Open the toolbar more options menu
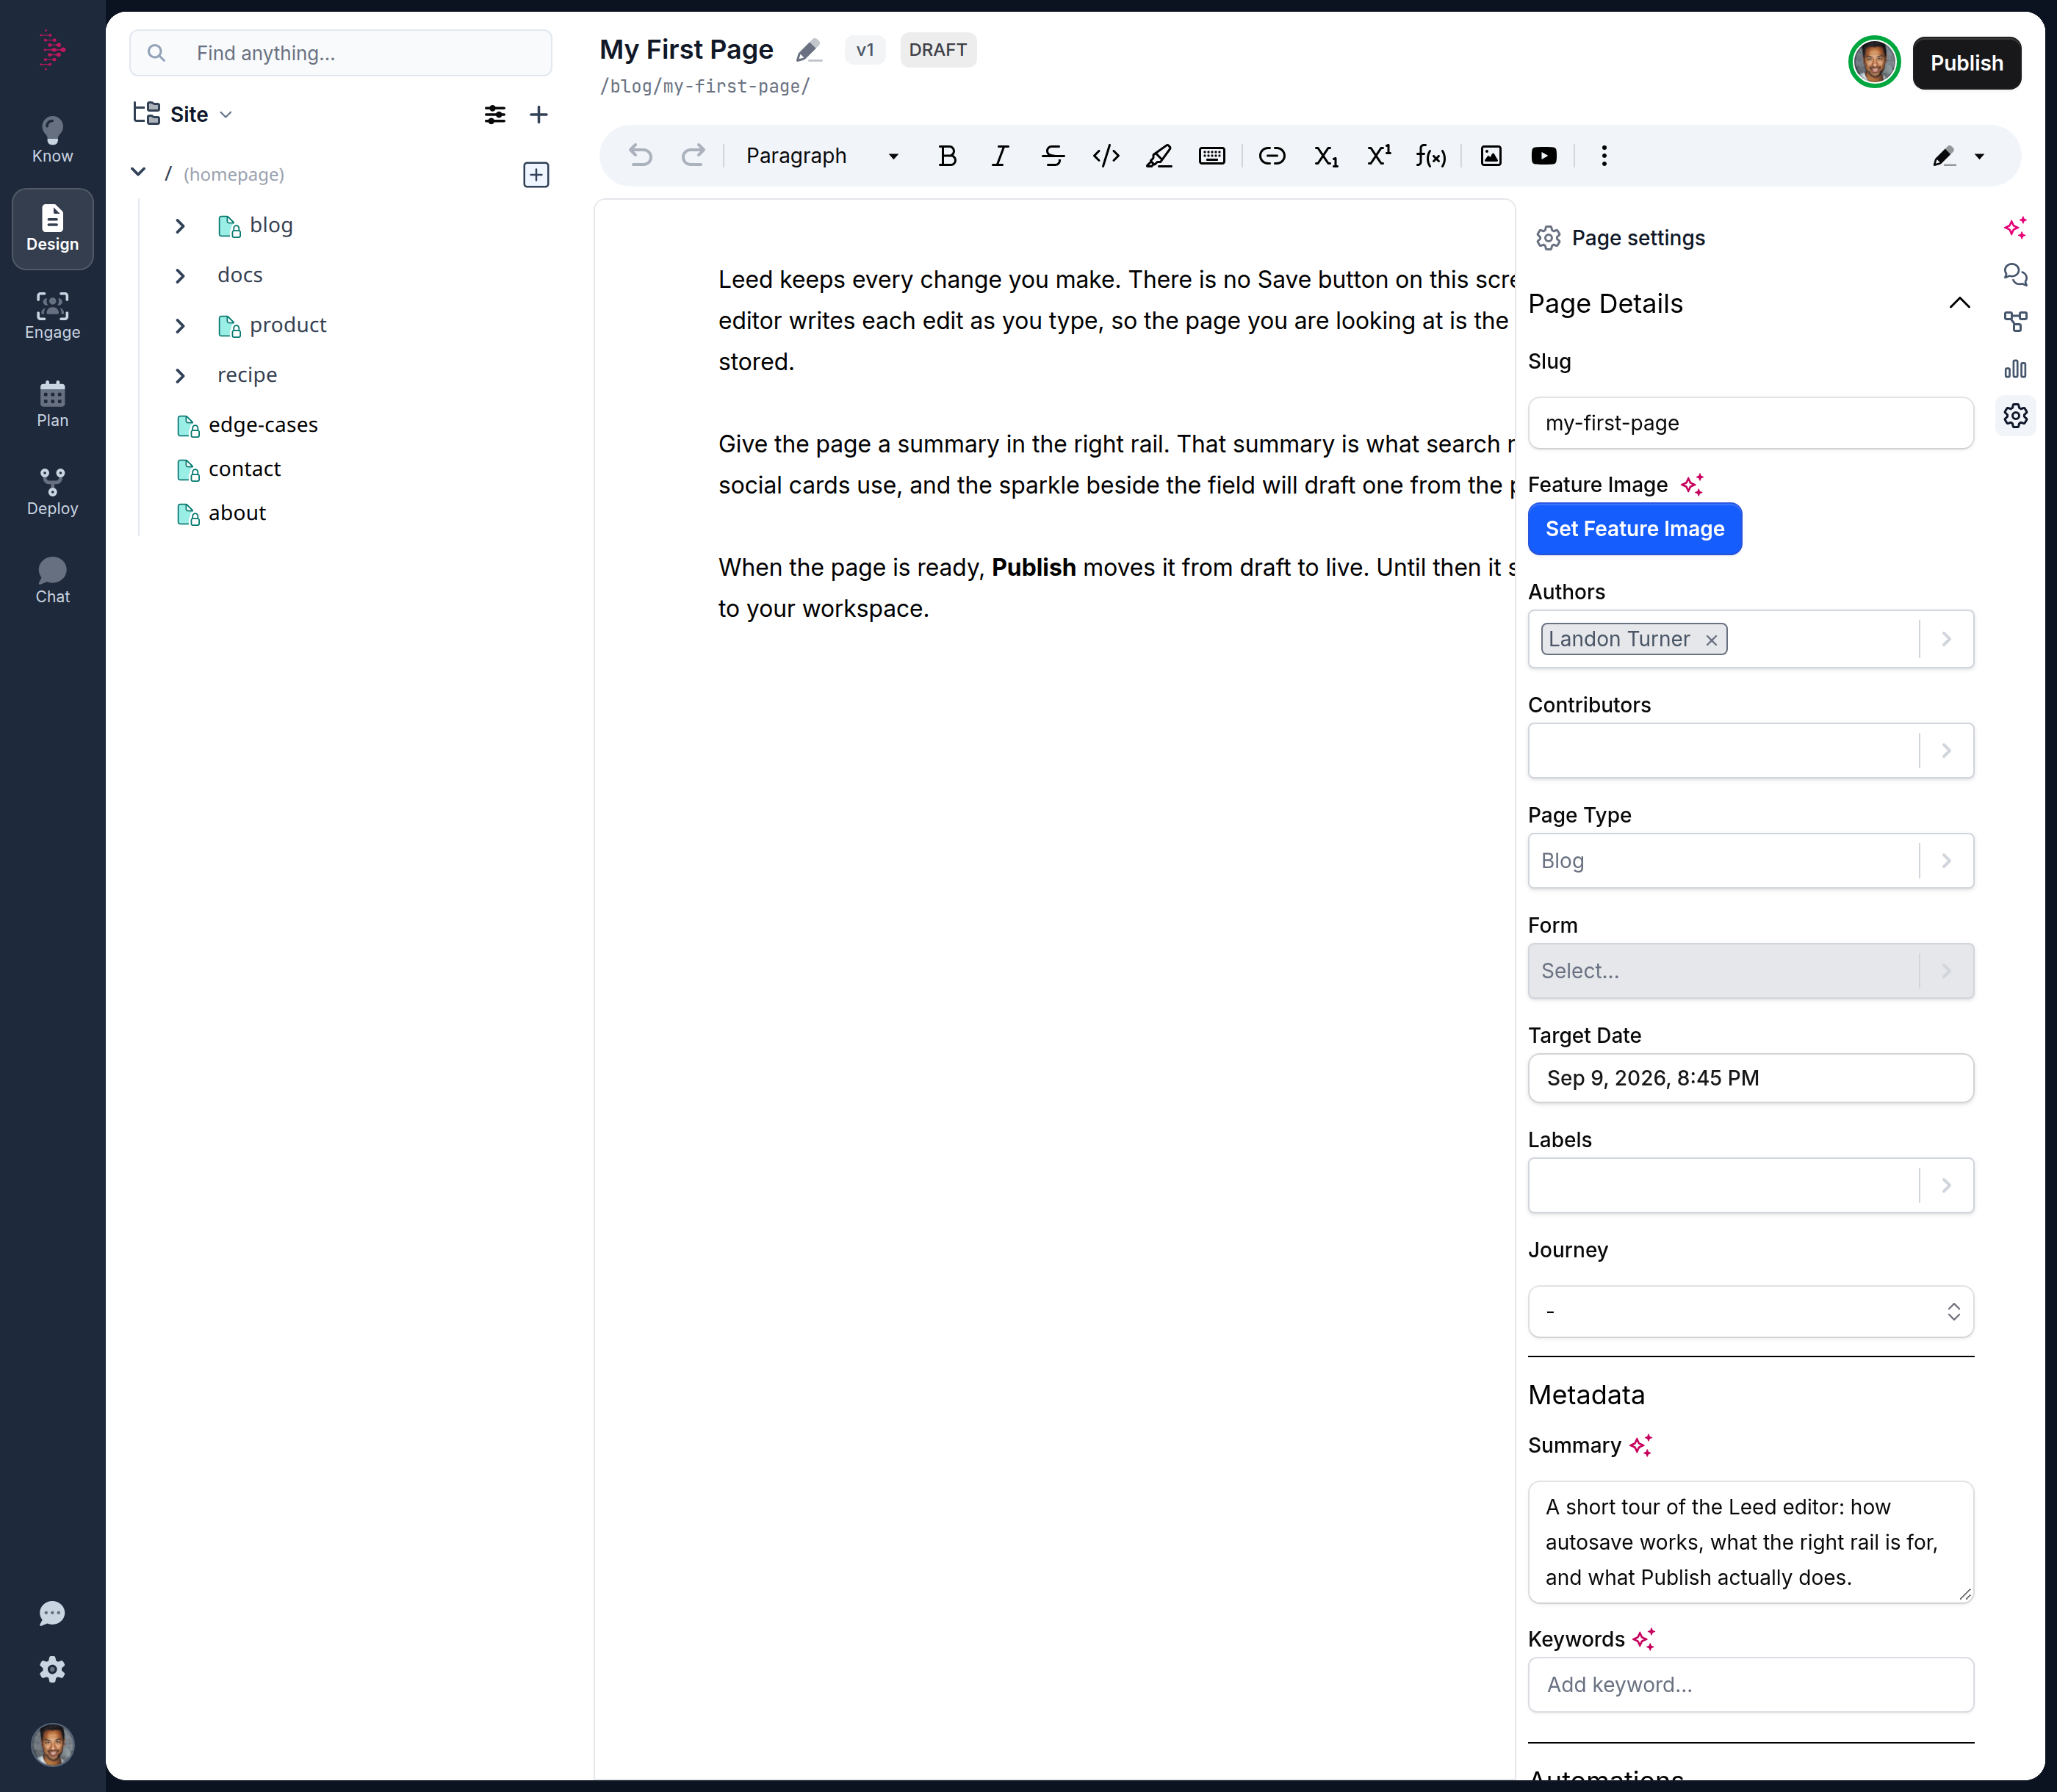Screen dimensions: 2057x1792 tap(1604, 156)
